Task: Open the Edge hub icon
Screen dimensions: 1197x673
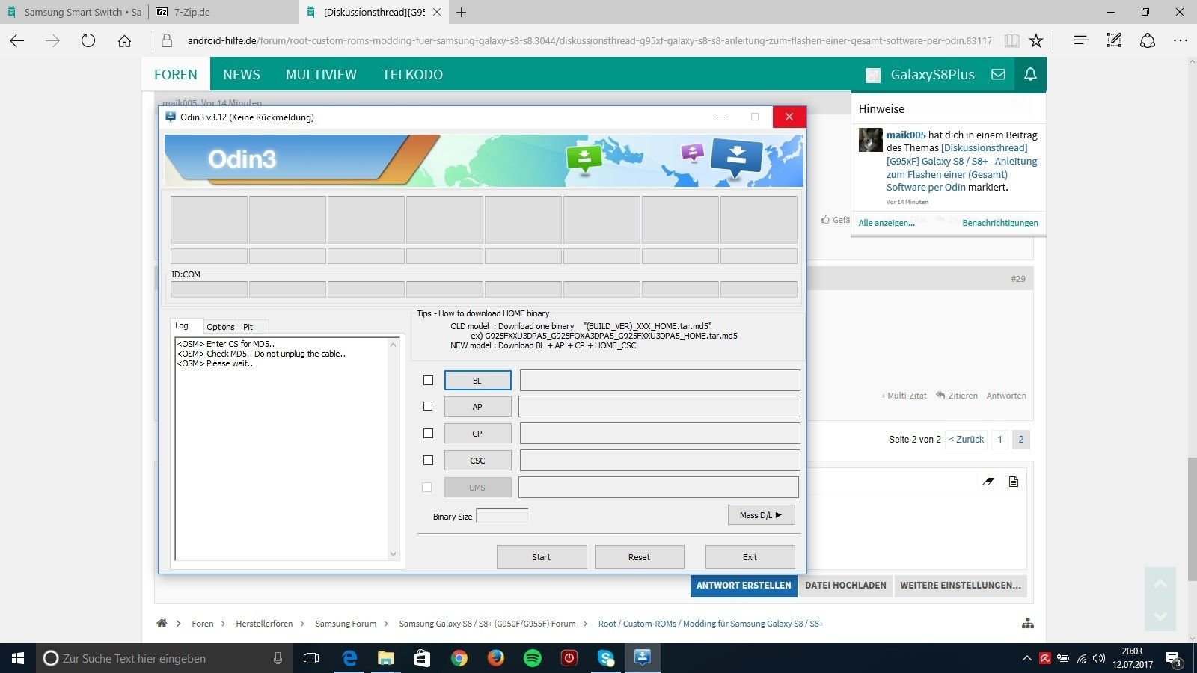Action: click(x=1081, y=40)
